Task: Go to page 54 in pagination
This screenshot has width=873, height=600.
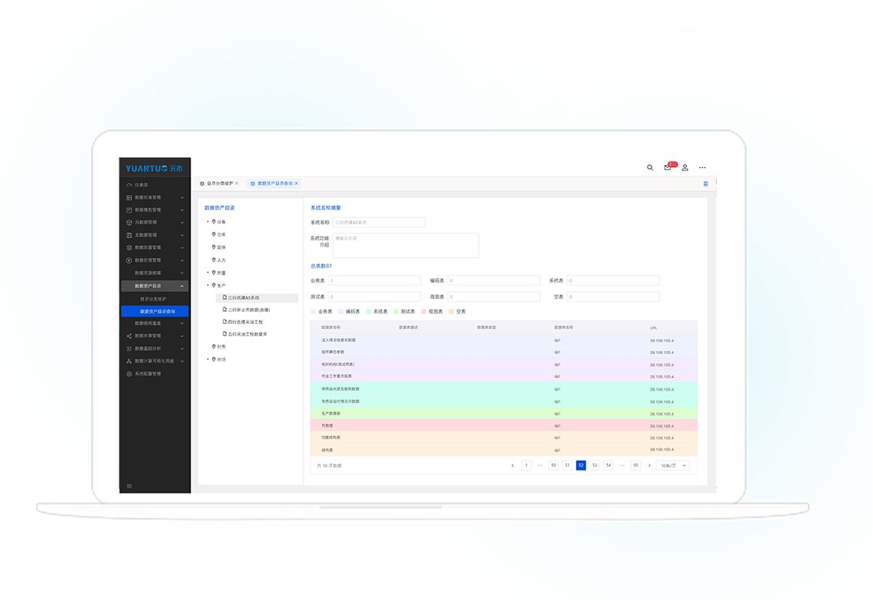Action: tap(609, 466)
